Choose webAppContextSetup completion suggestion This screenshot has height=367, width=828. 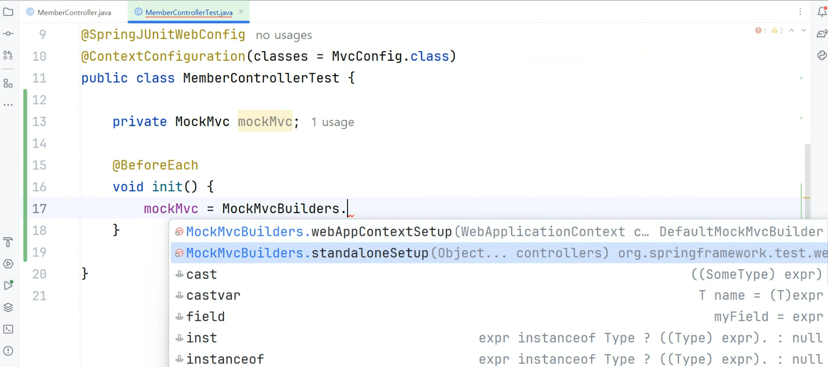[499, 232]
